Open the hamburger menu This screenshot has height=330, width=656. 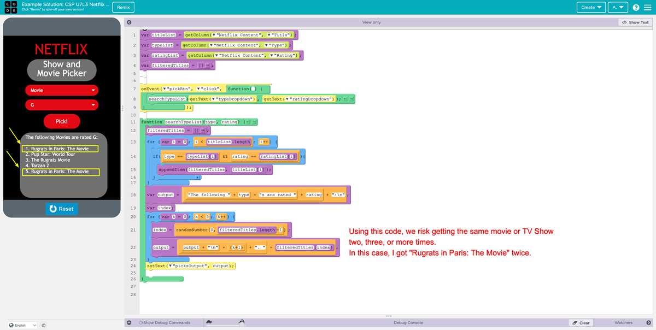point(648,7)
